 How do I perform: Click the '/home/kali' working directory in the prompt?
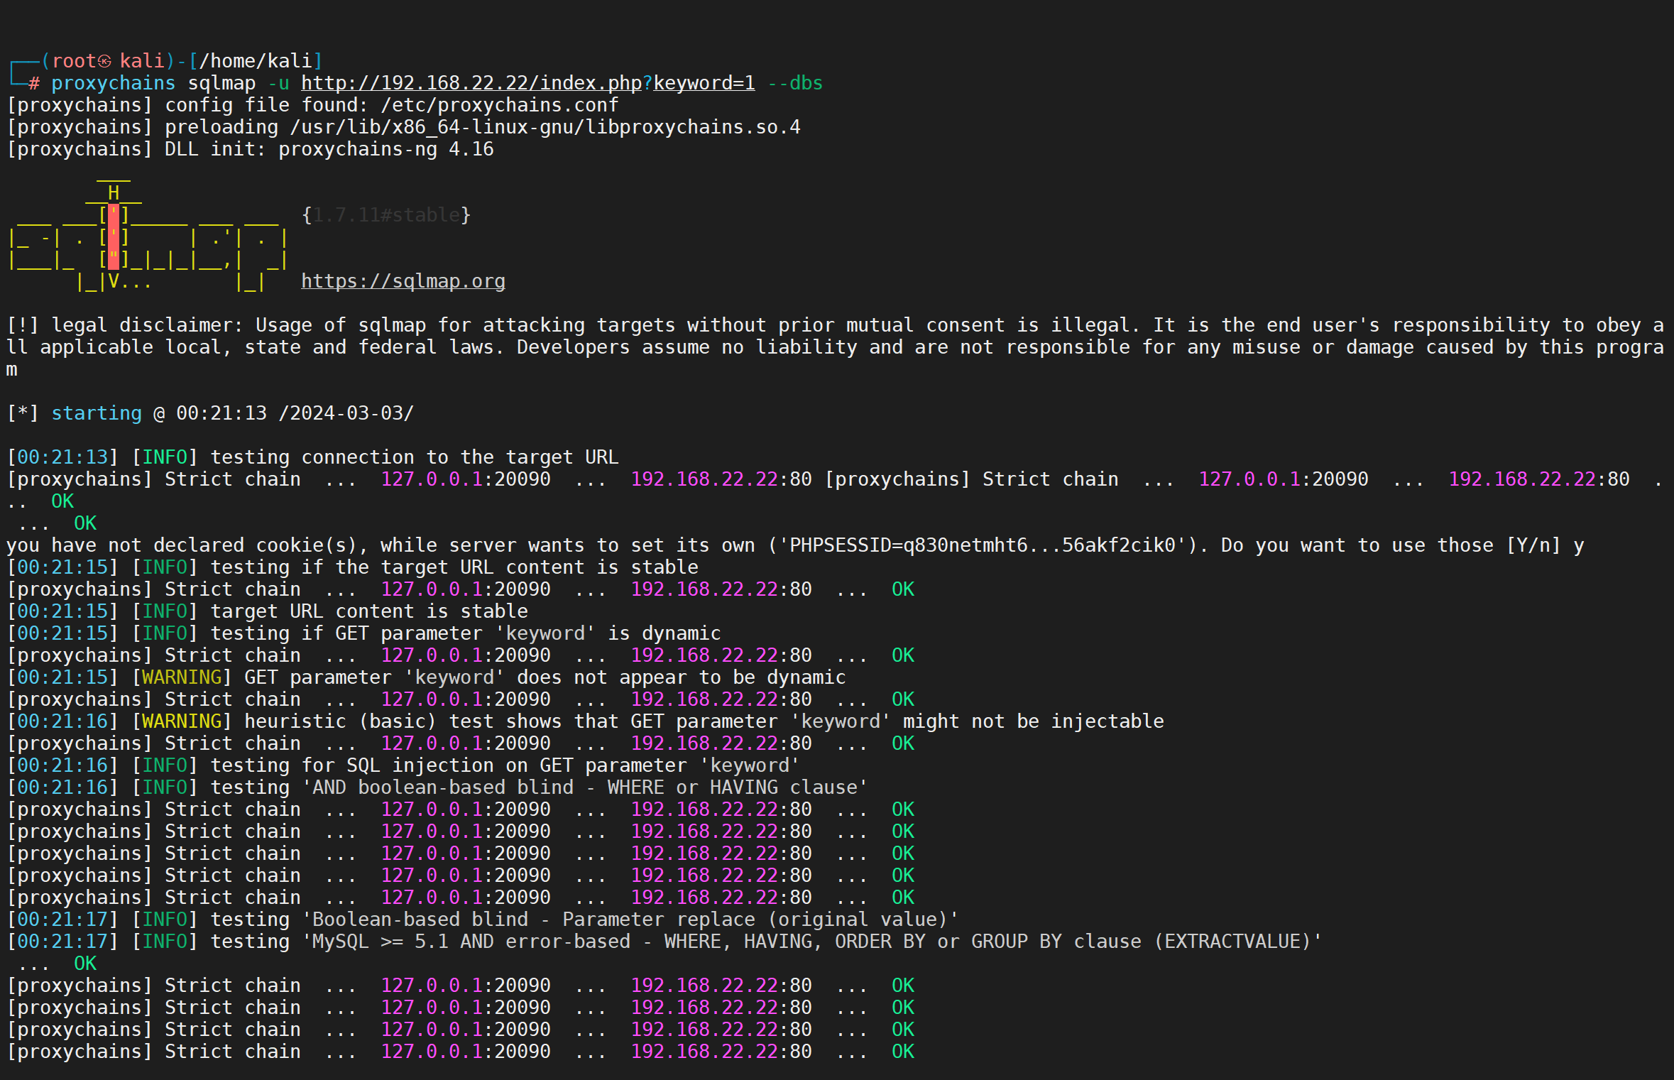[256, 61]
